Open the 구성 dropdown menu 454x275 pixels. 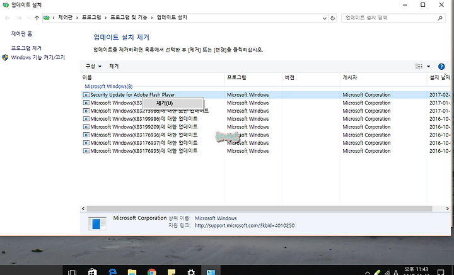[93, 66]
